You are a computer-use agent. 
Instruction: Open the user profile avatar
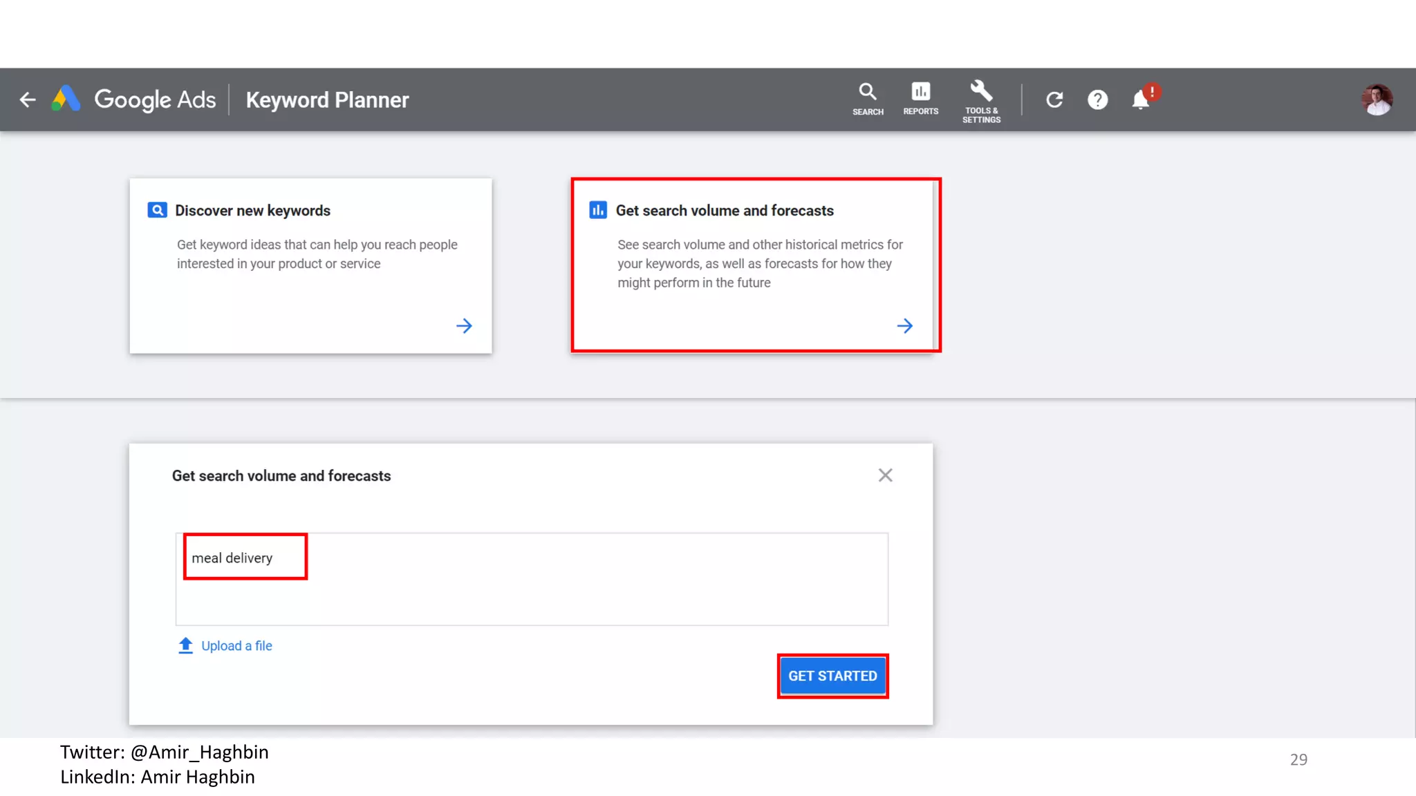pyautogui.click(x=1377, y=100)
